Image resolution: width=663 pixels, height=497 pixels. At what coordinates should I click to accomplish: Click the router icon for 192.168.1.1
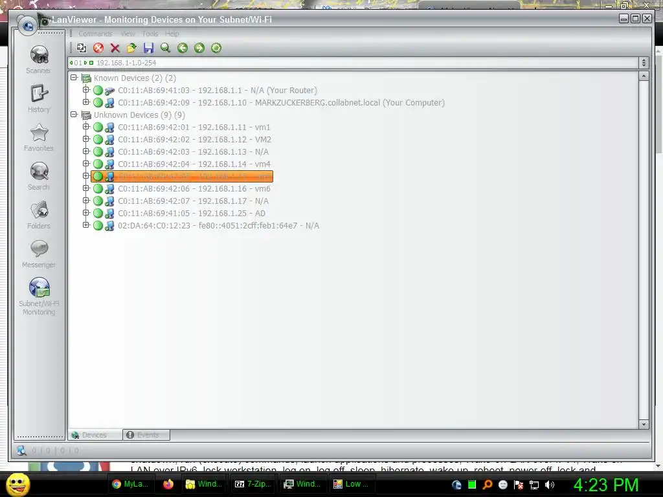tap(109, 91)
